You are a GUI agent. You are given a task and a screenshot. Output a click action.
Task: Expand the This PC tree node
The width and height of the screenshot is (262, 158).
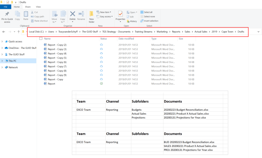click(2, 61)
